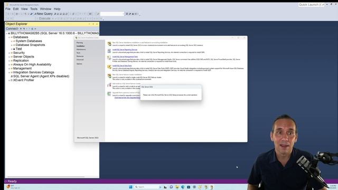Screen dimensions: 338x190
Task: Click the New Query toolbar button
Action: coord(43,14)
